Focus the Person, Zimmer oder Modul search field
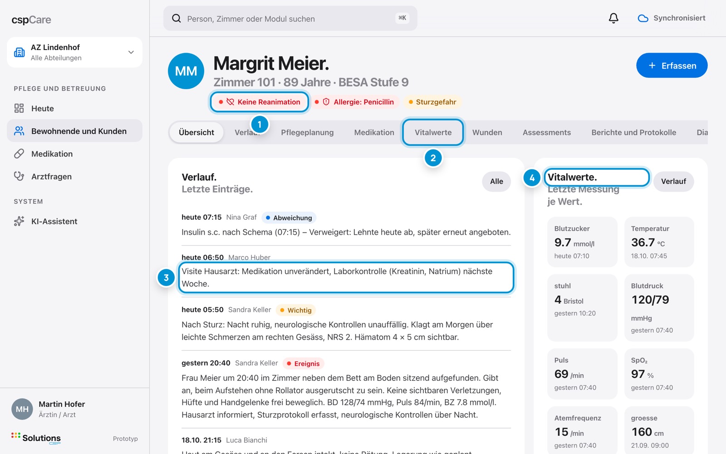 click(x=290, y=18)
